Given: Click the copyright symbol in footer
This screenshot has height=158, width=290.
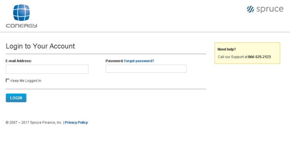Looking at the screenshot, I should pos(7,123).
